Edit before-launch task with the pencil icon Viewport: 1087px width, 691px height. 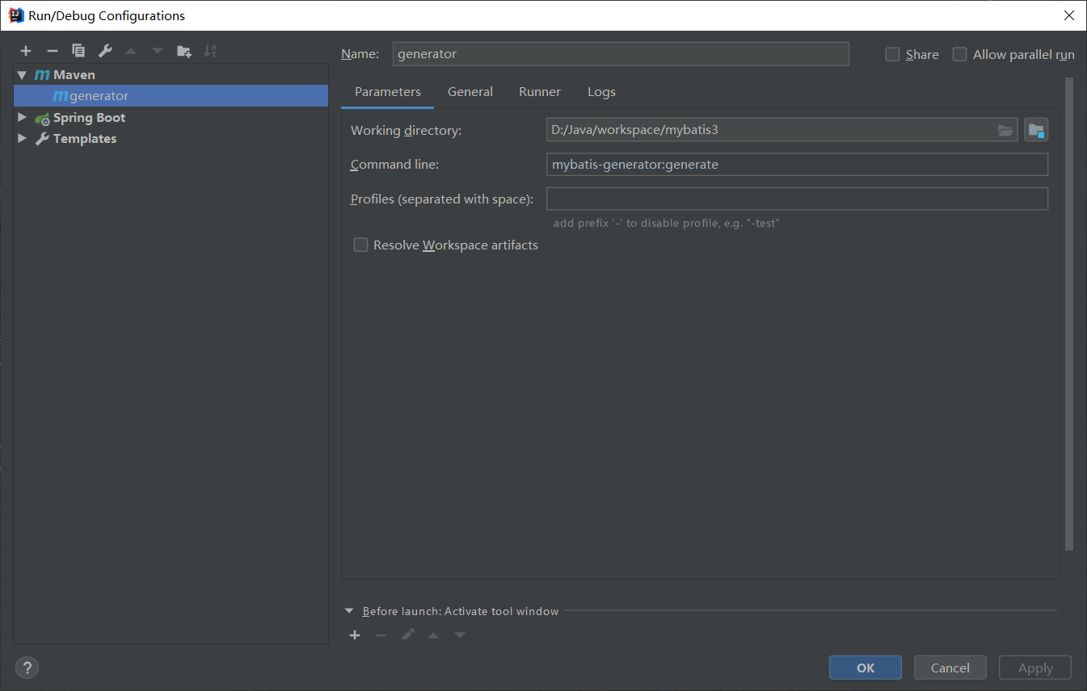click(407, 635)
